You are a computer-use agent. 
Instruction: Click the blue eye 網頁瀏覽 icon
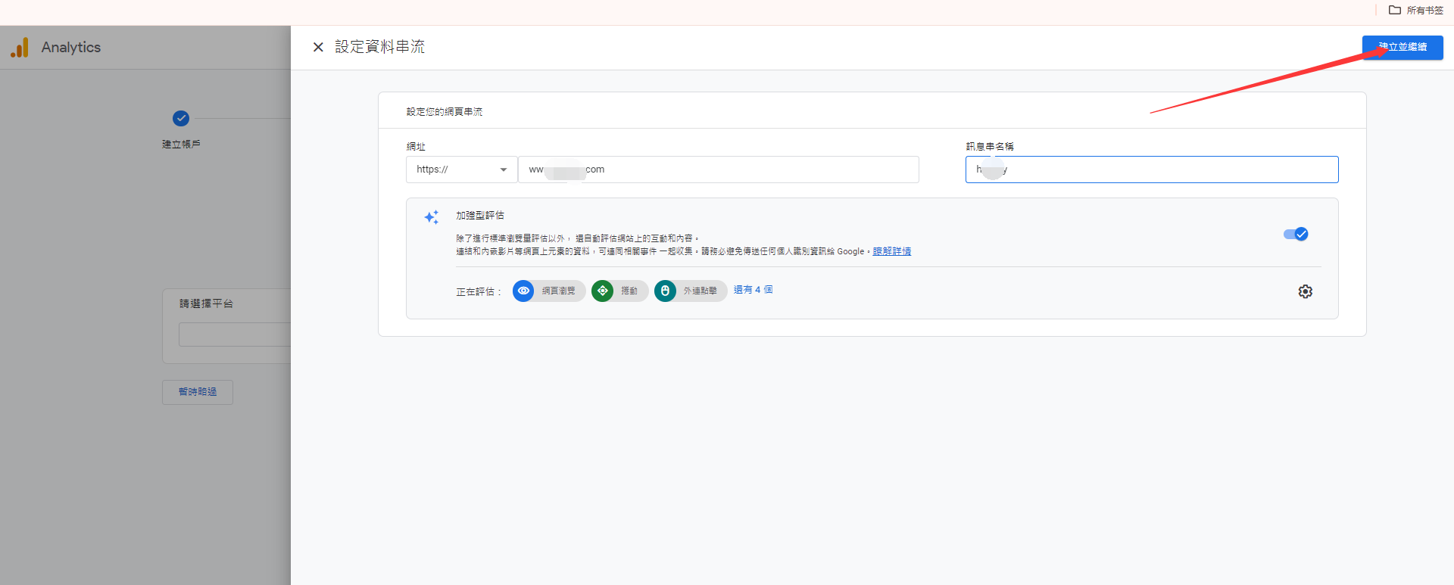[x=523, y=291]
